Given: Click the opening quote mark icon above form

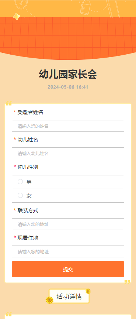Looking at the screenshot, I should coord(8,103).
